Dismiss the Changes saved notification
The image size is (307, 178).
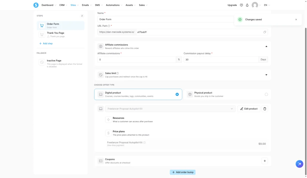[x=296, y=19]
